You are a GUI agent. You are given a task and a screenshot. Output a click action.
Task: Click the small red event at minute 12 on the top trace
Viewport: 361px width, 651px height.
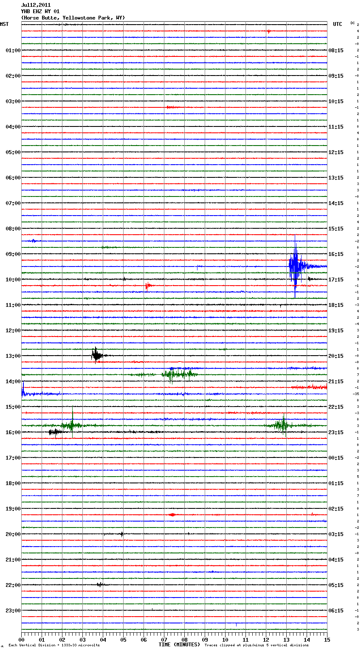269,31
